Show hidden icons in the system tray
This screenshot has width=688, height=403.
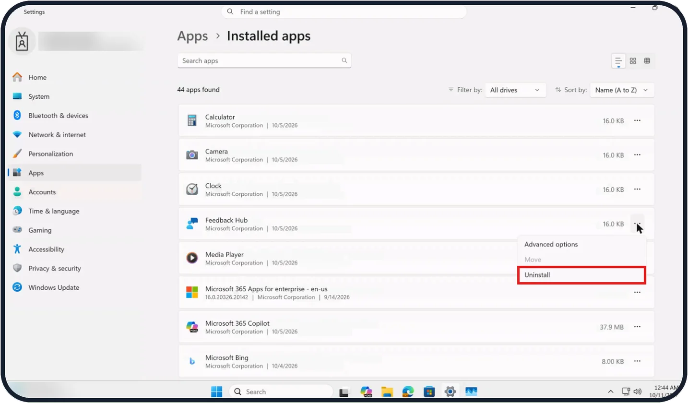click(611, 391)
